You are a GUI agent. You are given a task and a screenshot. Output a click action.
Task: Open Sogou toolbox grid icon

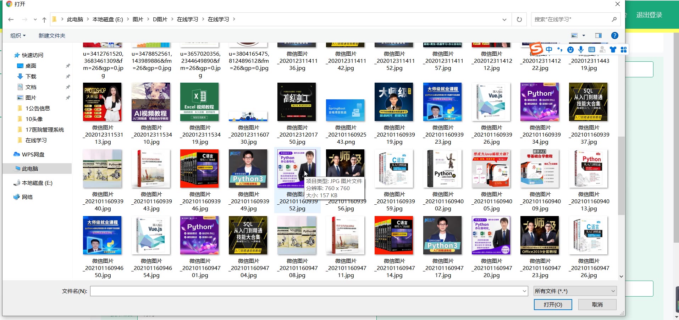click(x=624, y=50)
